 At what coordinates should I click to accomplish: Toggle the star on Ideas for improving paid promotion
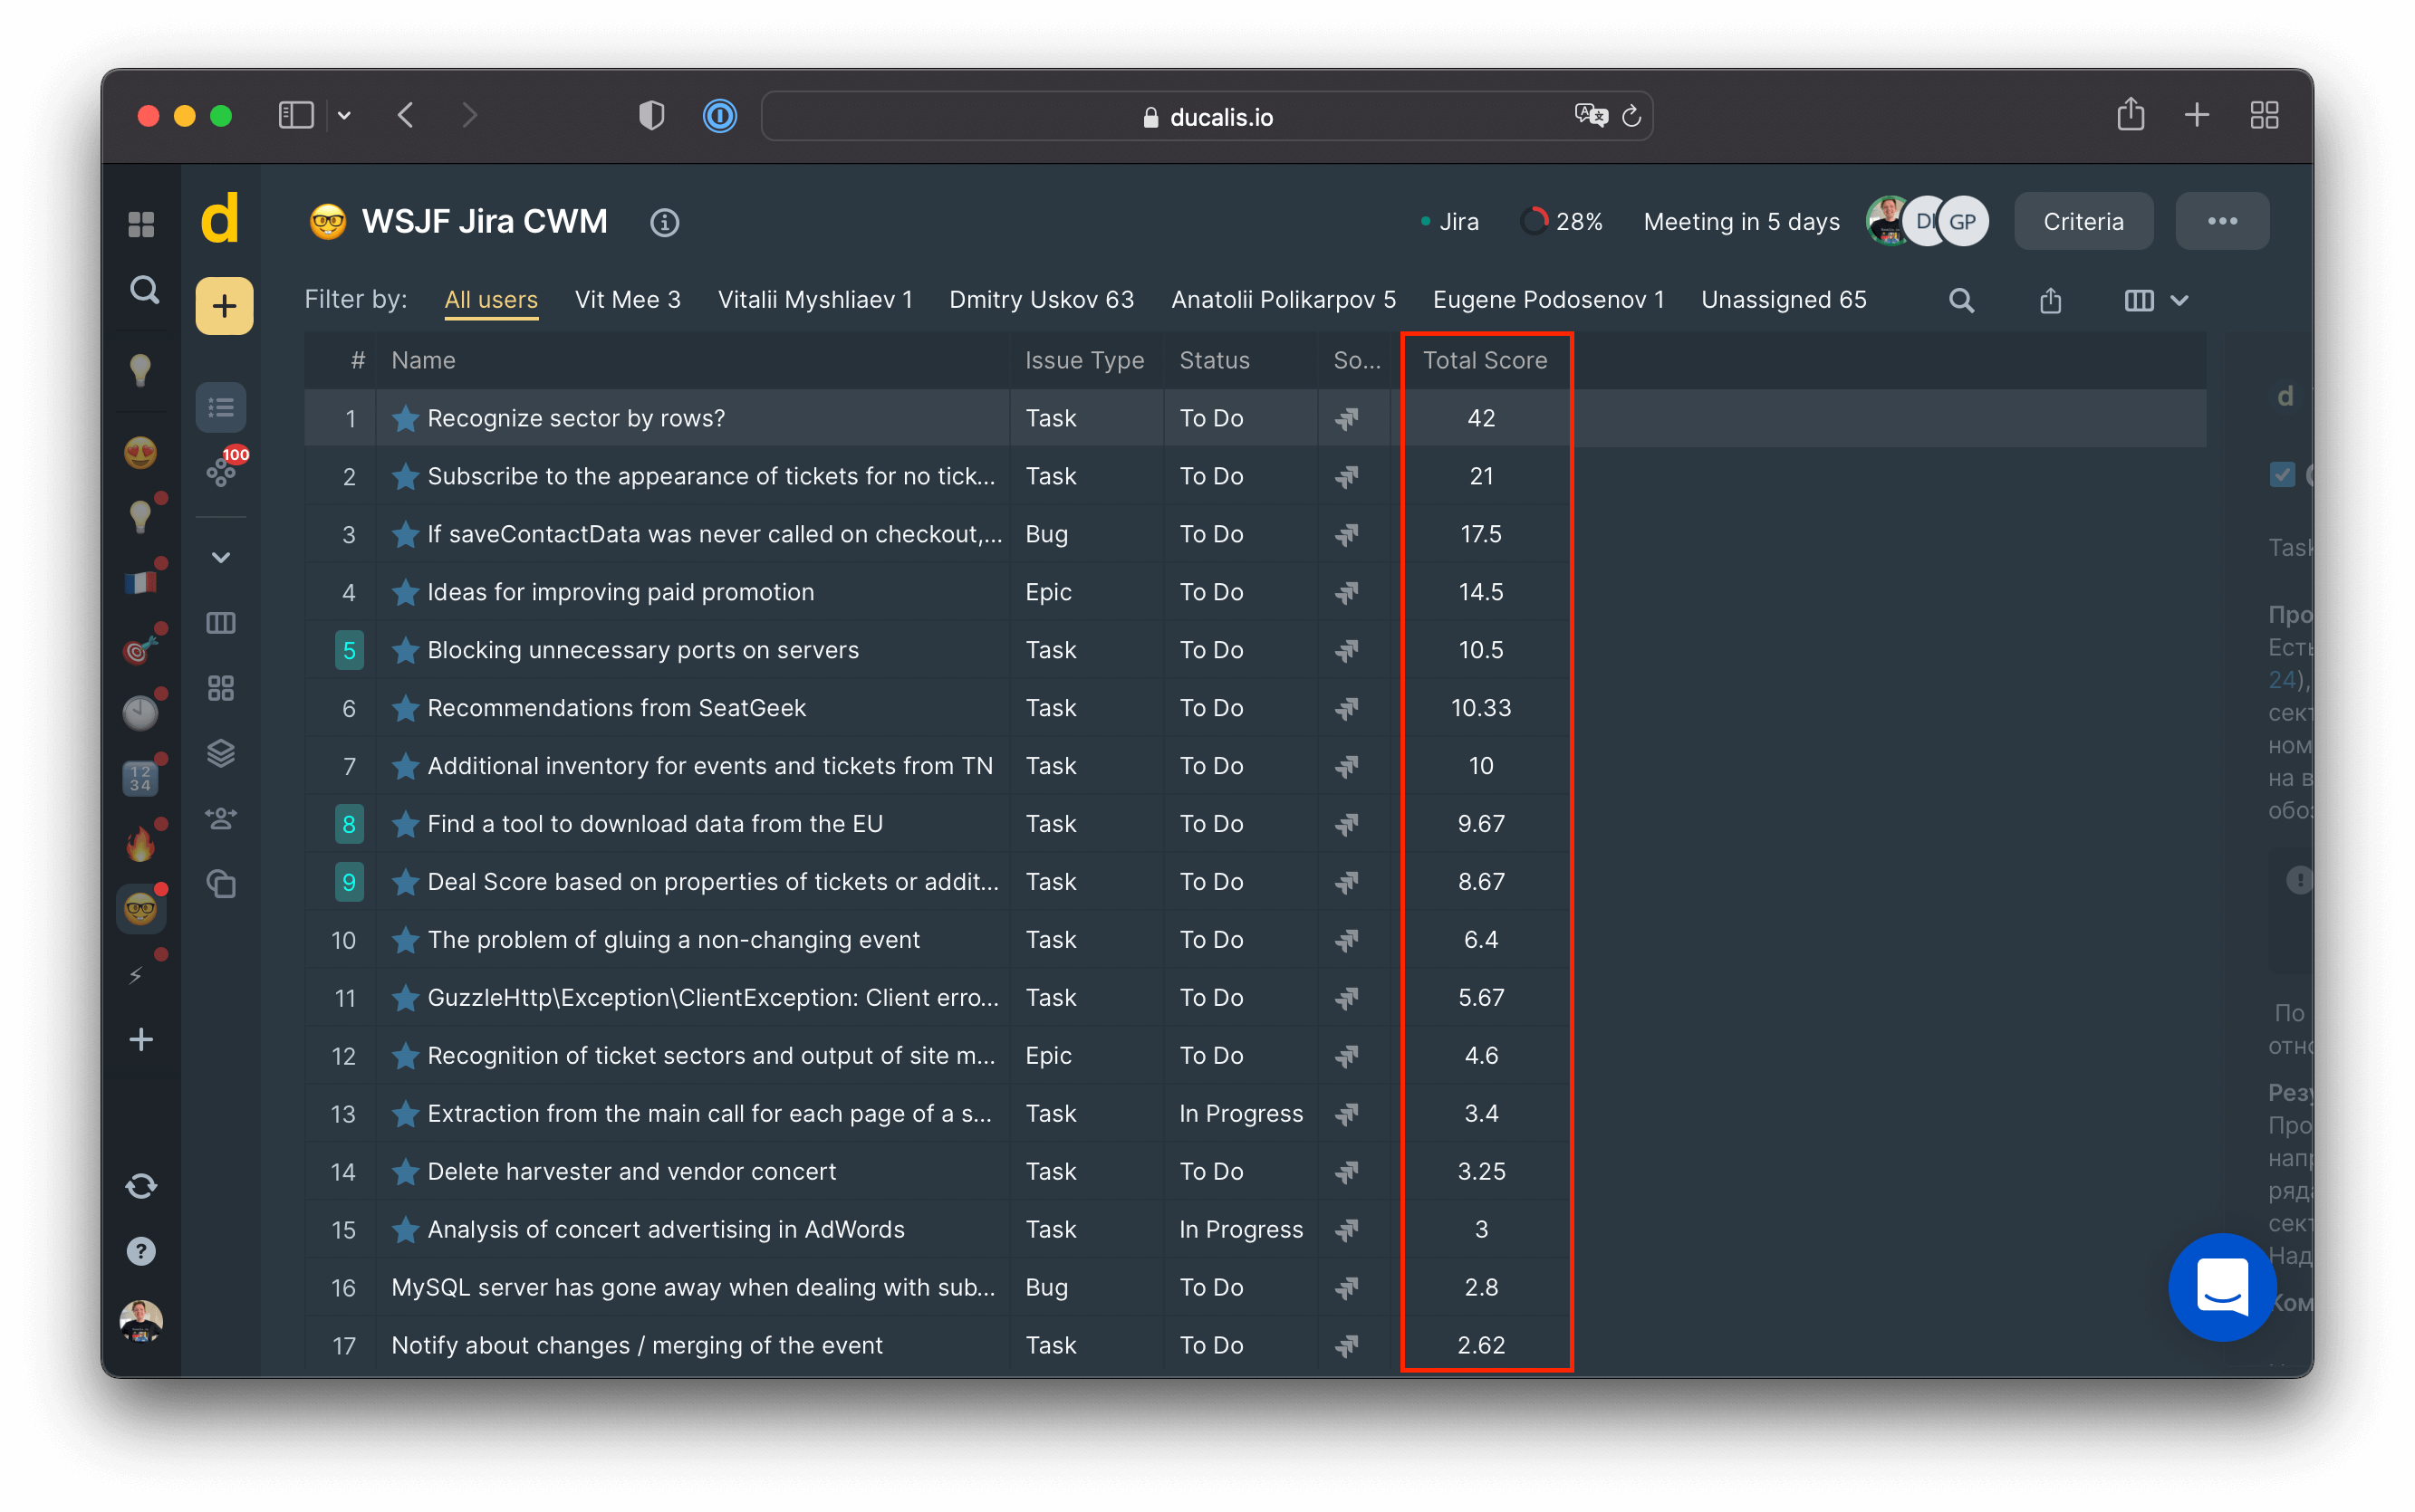(x=405, y=592)
